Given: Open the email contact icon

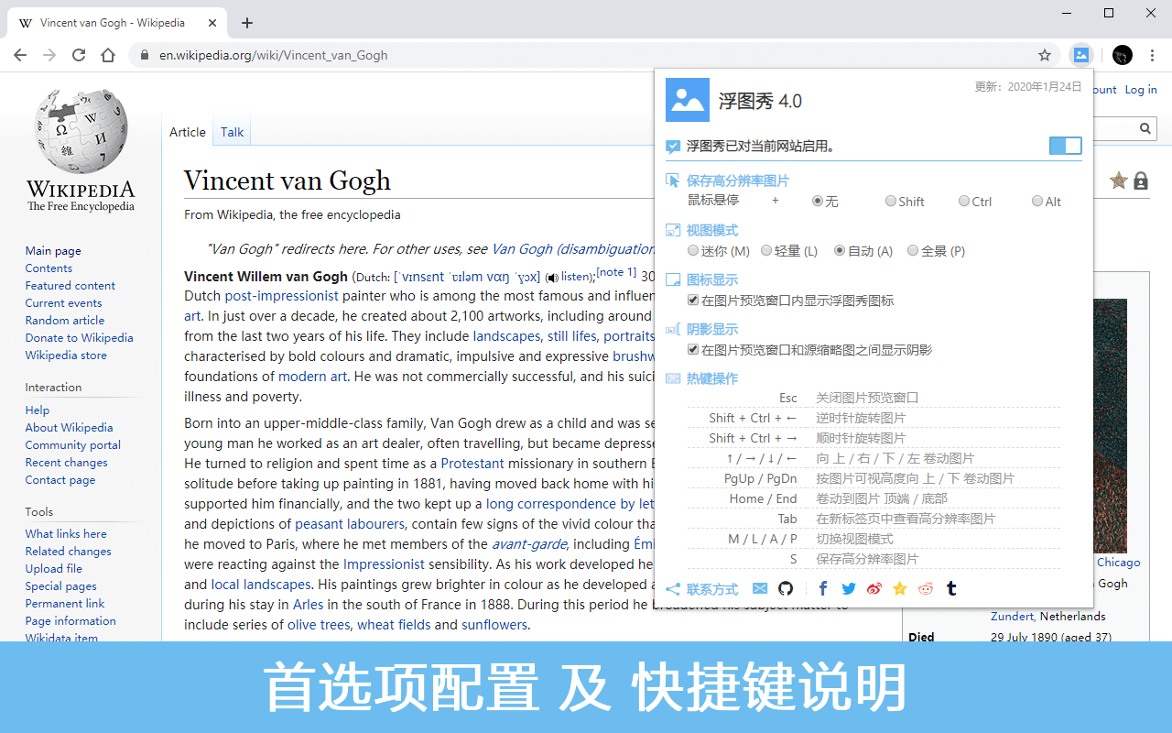Looking at the screenshot, I should 760,588.
